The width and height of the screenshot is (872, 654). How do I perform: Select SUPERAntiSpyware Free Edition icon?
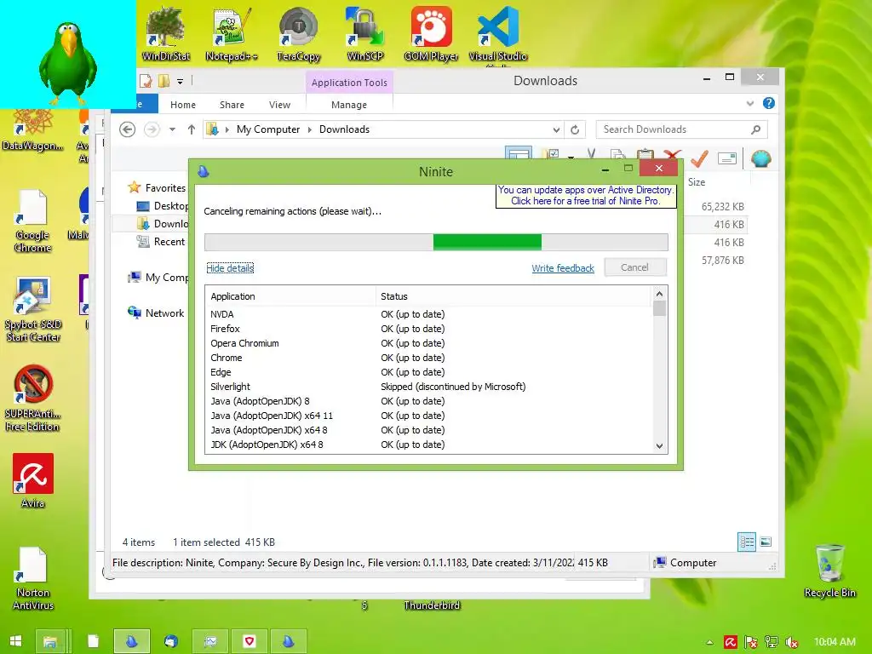coord(33,399)
